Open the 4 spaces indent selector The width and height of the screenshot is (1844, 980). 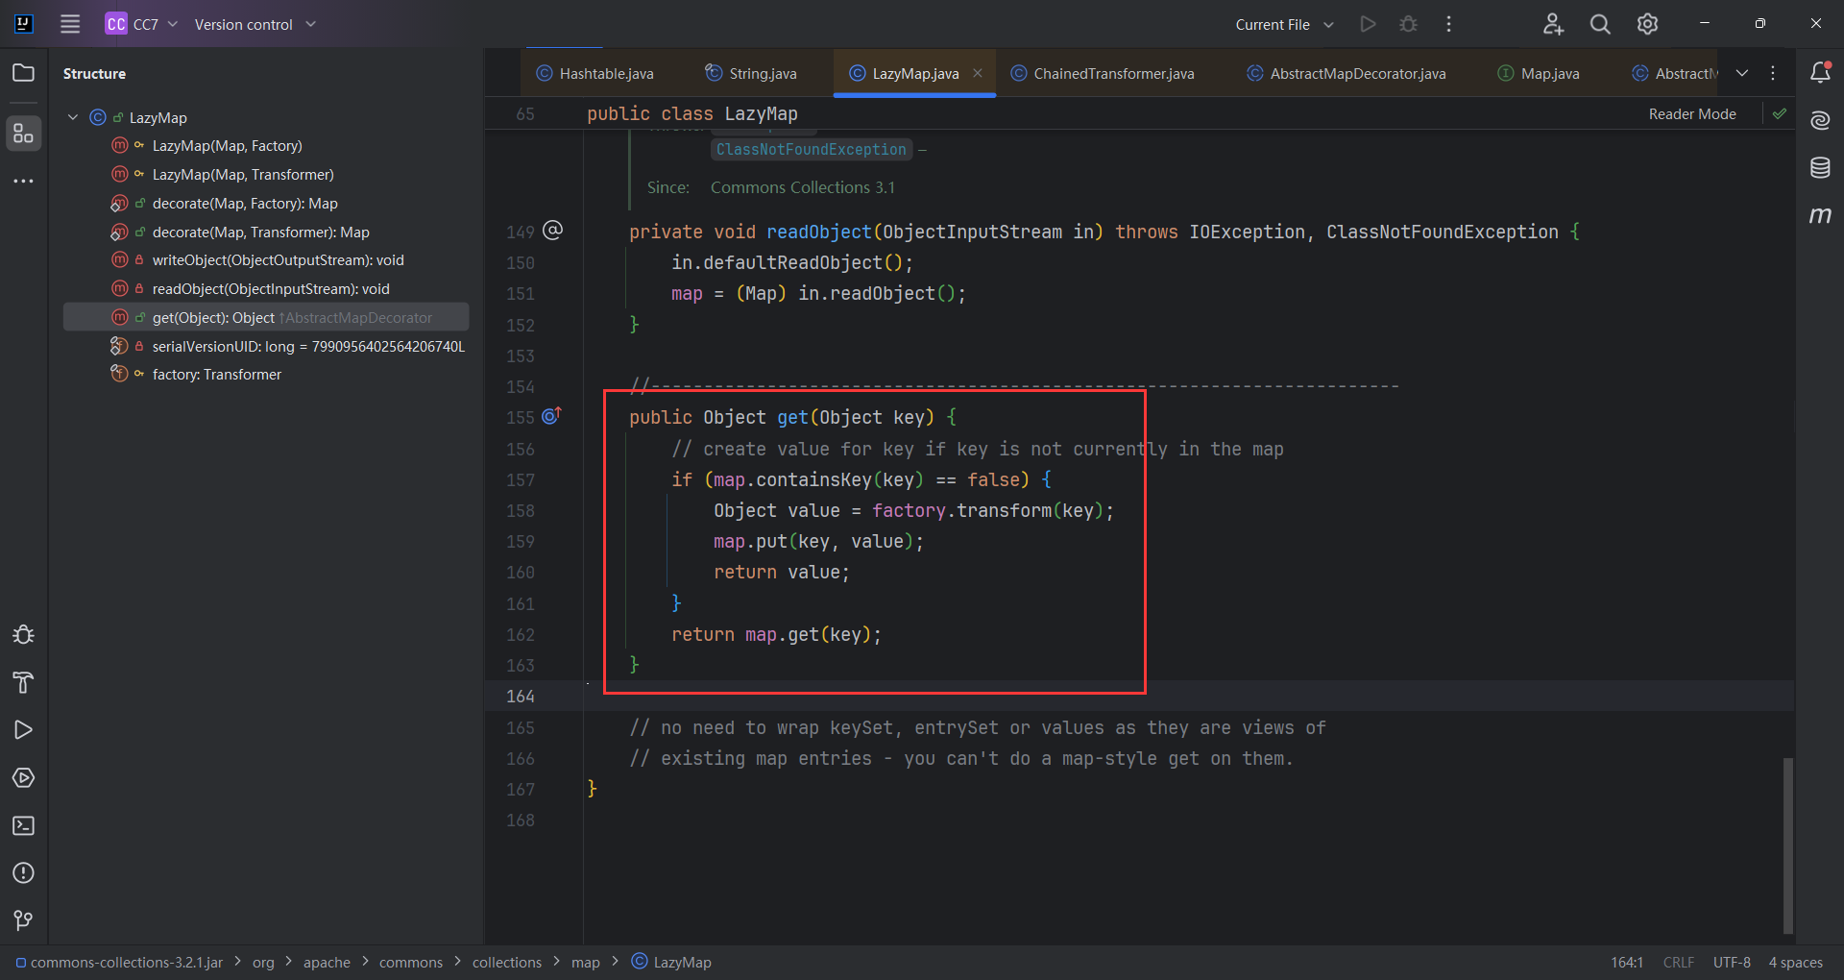coord(1795,962)
